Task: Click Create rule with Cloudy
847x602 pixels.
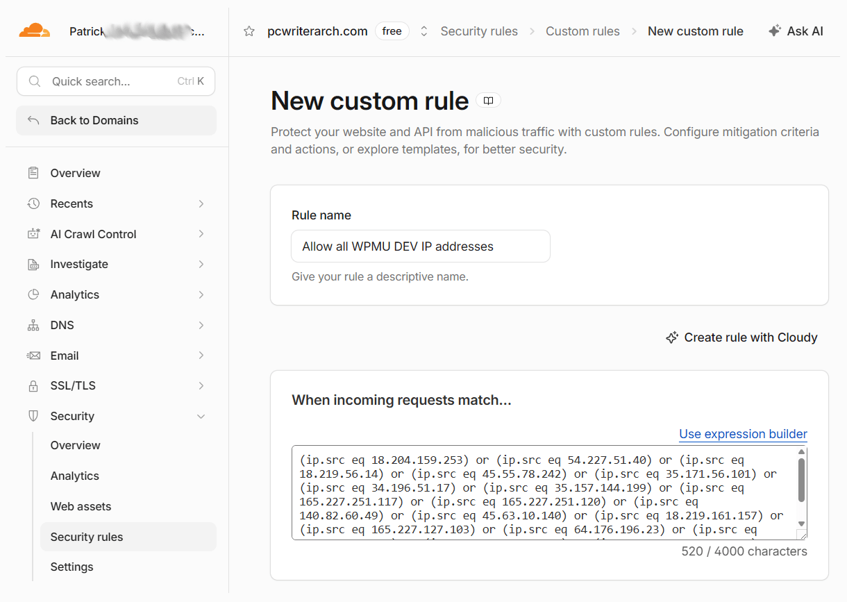Action: (x=741, y=337)
